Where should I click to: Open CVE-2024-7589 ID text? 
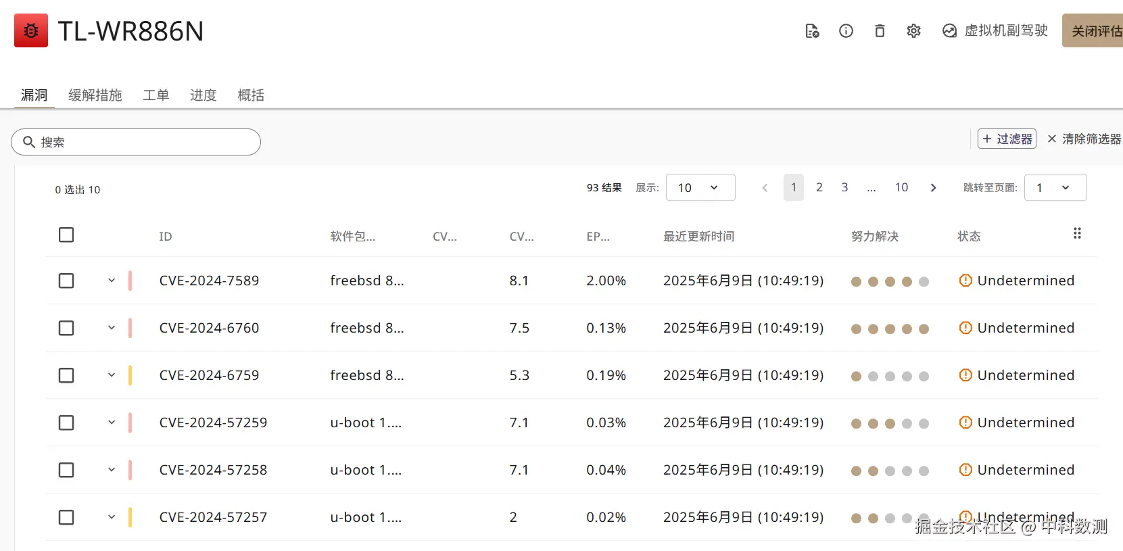[x=209, y=281]
